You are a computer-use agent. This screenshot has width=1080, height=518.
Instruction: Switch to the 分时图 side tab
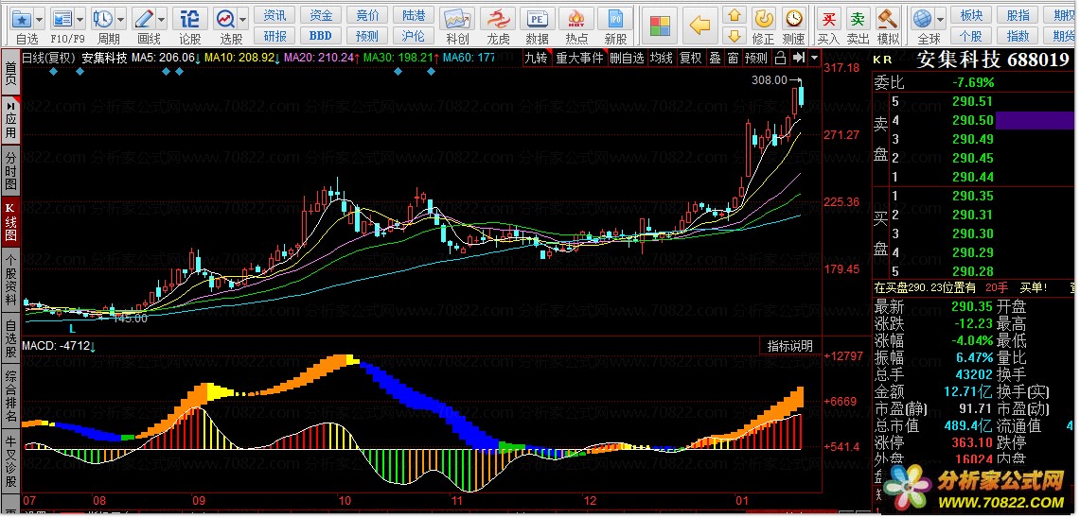(x=10, y=168)
